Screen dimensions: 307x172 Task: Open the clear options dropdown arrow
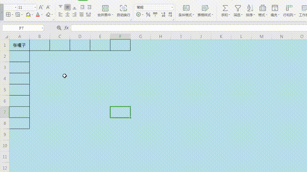pyautogui.click(x=52, y=15)
